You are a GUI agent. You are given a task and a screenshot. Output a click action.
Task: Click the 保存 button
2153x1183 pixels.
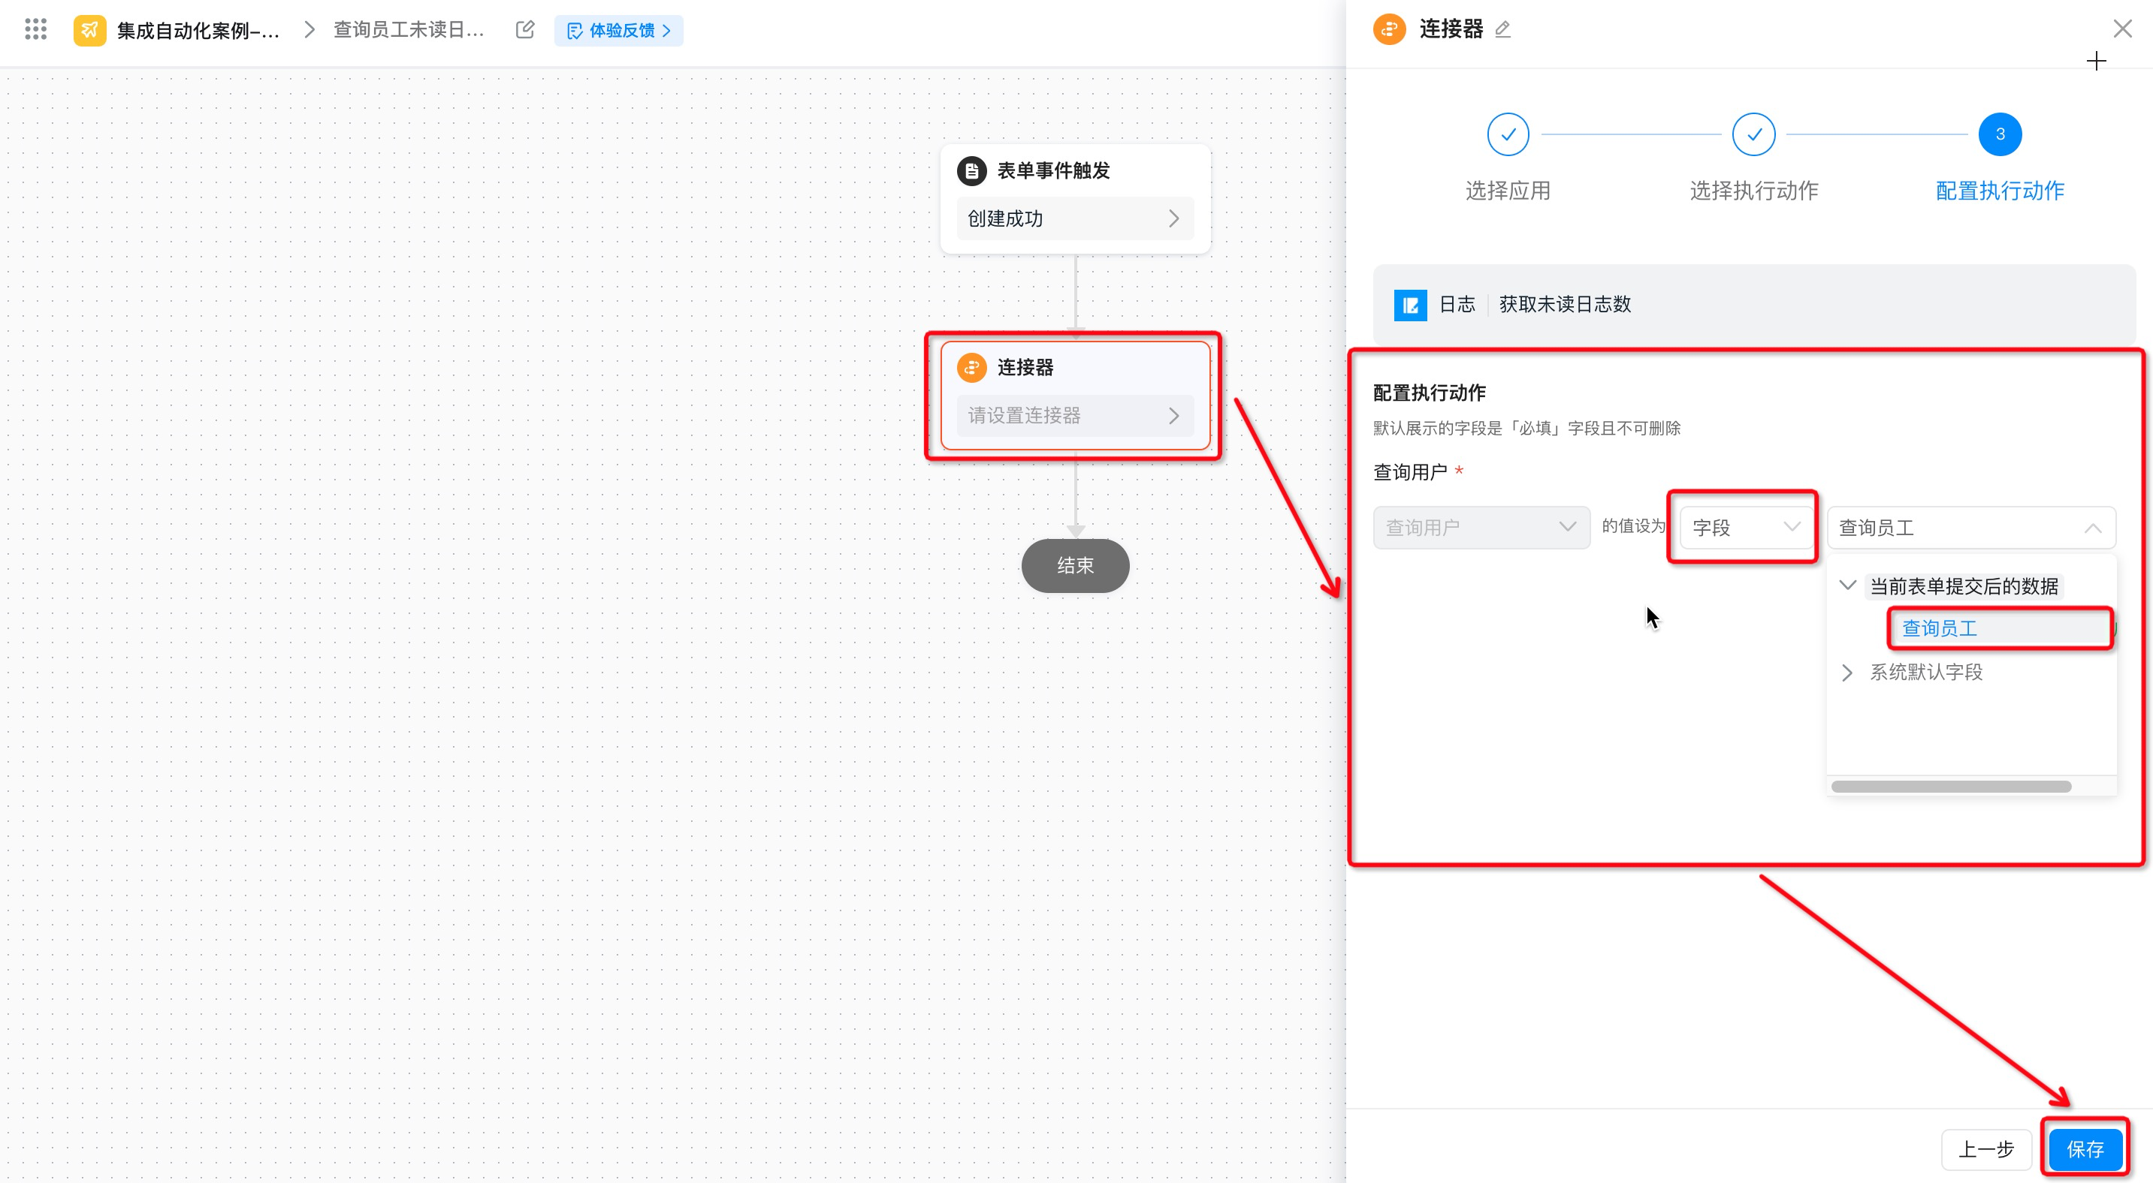click(2085, 1150)
